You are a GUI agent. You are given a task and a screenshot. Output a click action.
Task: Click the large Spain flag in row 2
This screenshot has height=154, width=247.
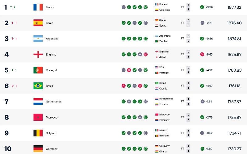coord(38,23)
